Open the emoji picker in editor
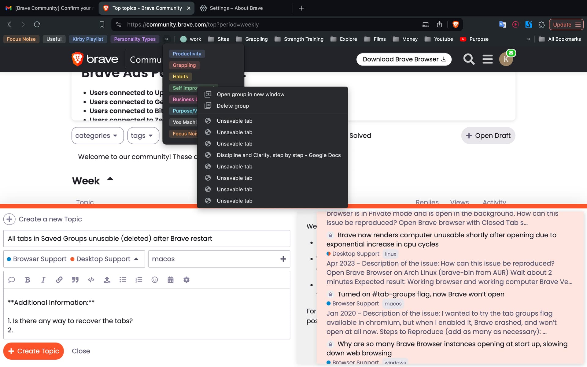 coord(155,280)
